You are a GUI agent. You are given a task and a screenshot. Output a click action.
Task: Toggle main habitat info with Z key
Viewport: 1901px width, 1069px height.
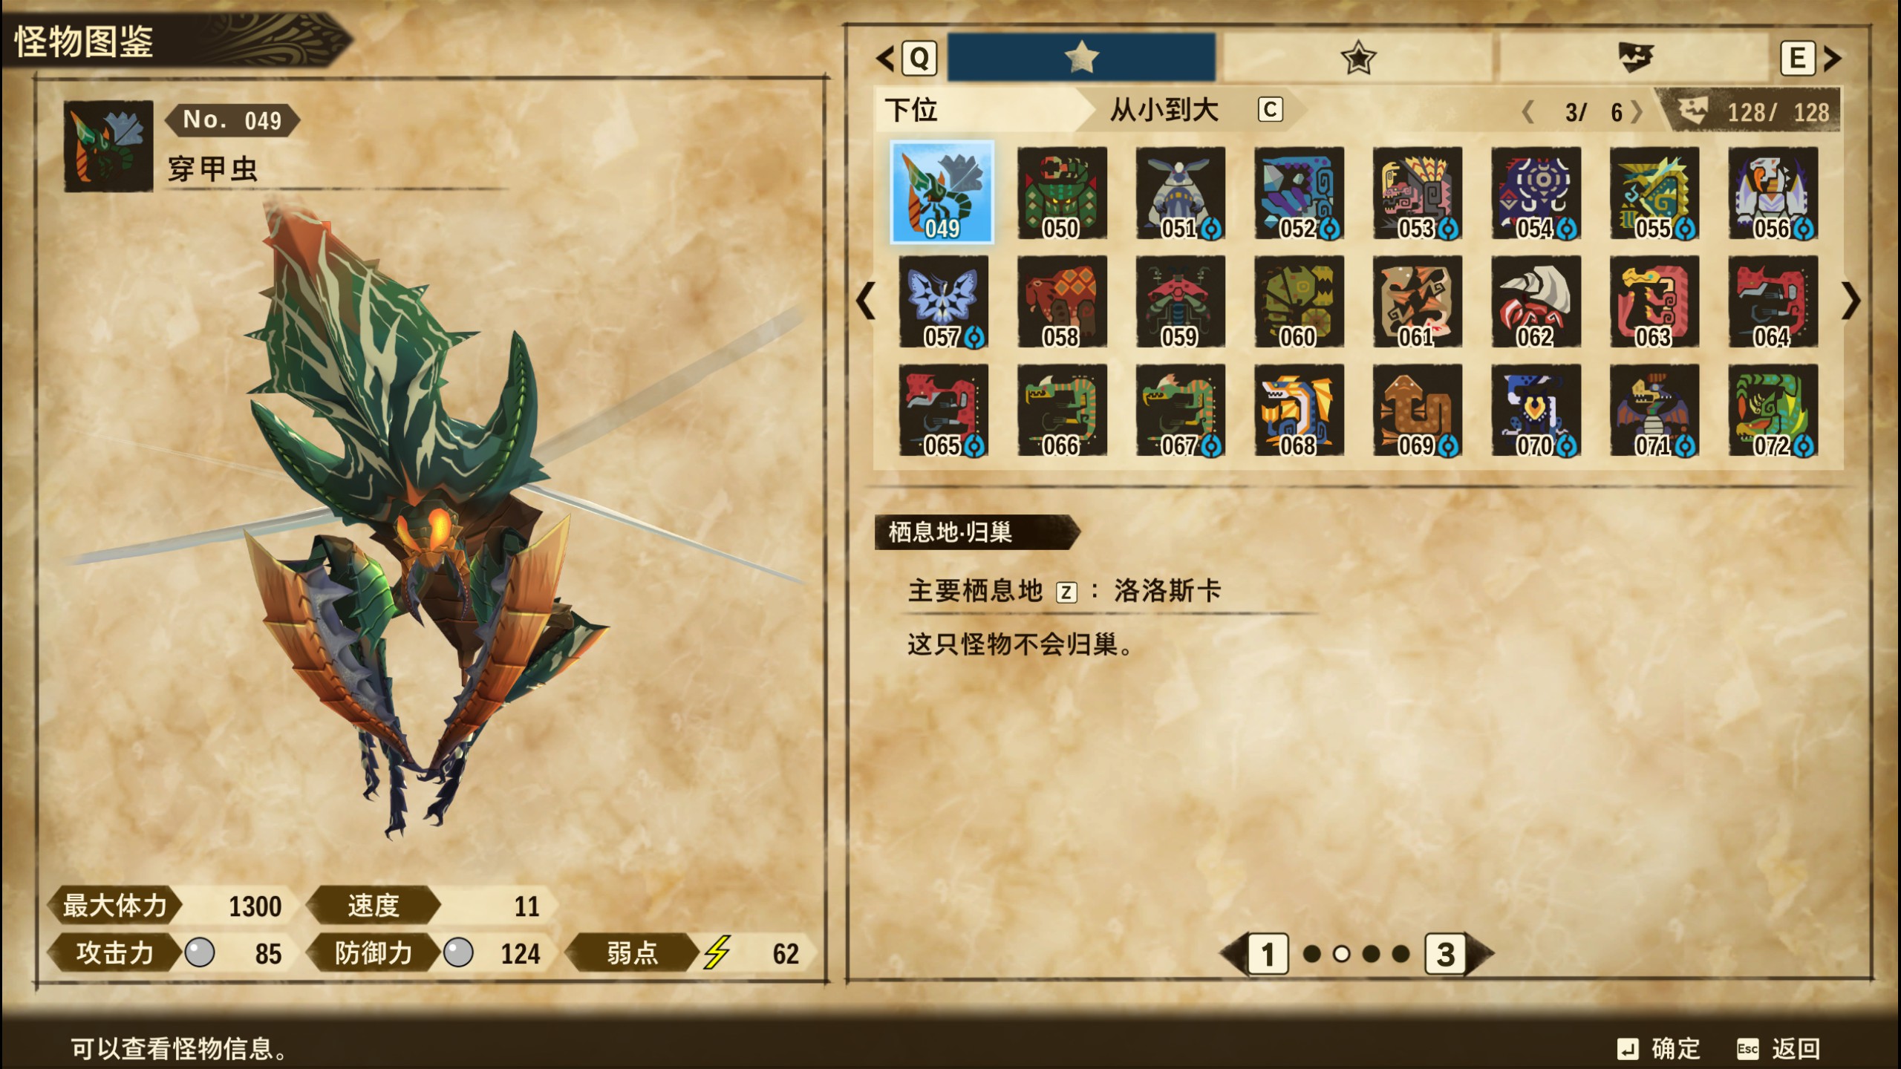1066,592
